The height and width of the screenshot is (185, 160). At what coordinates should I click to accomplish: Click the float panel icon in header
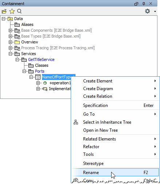pyautogui.click(x=136, y=4)
